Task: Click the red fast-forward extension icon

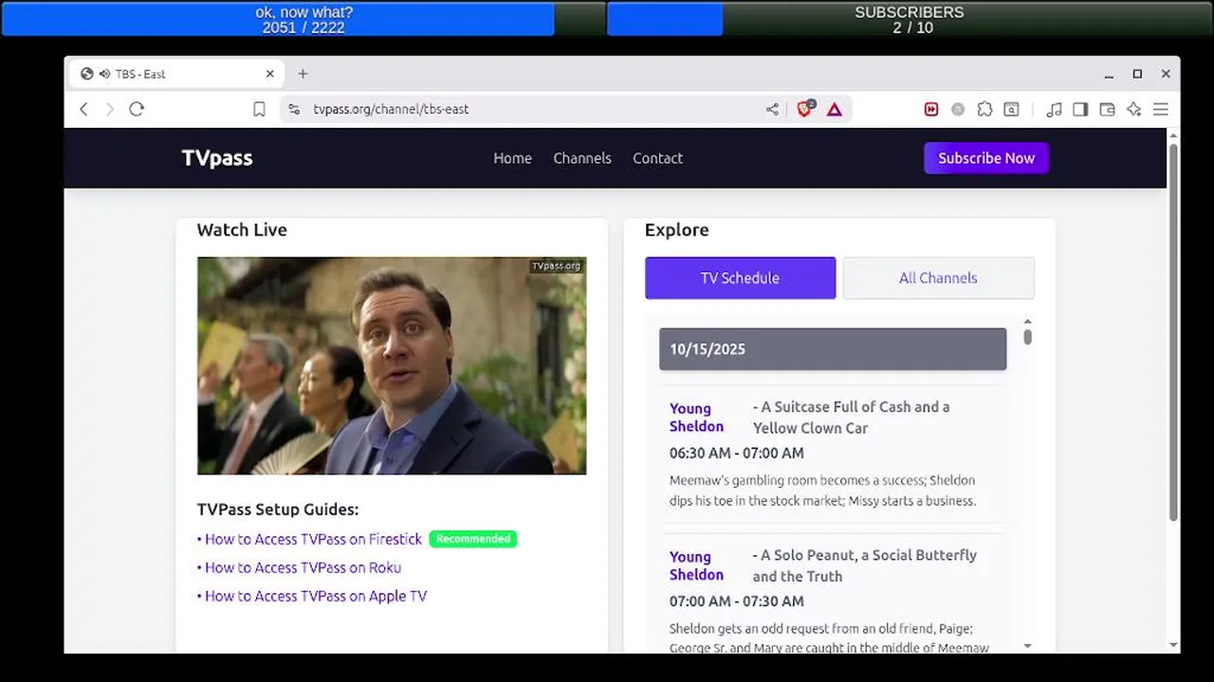Action: point(931,109)
